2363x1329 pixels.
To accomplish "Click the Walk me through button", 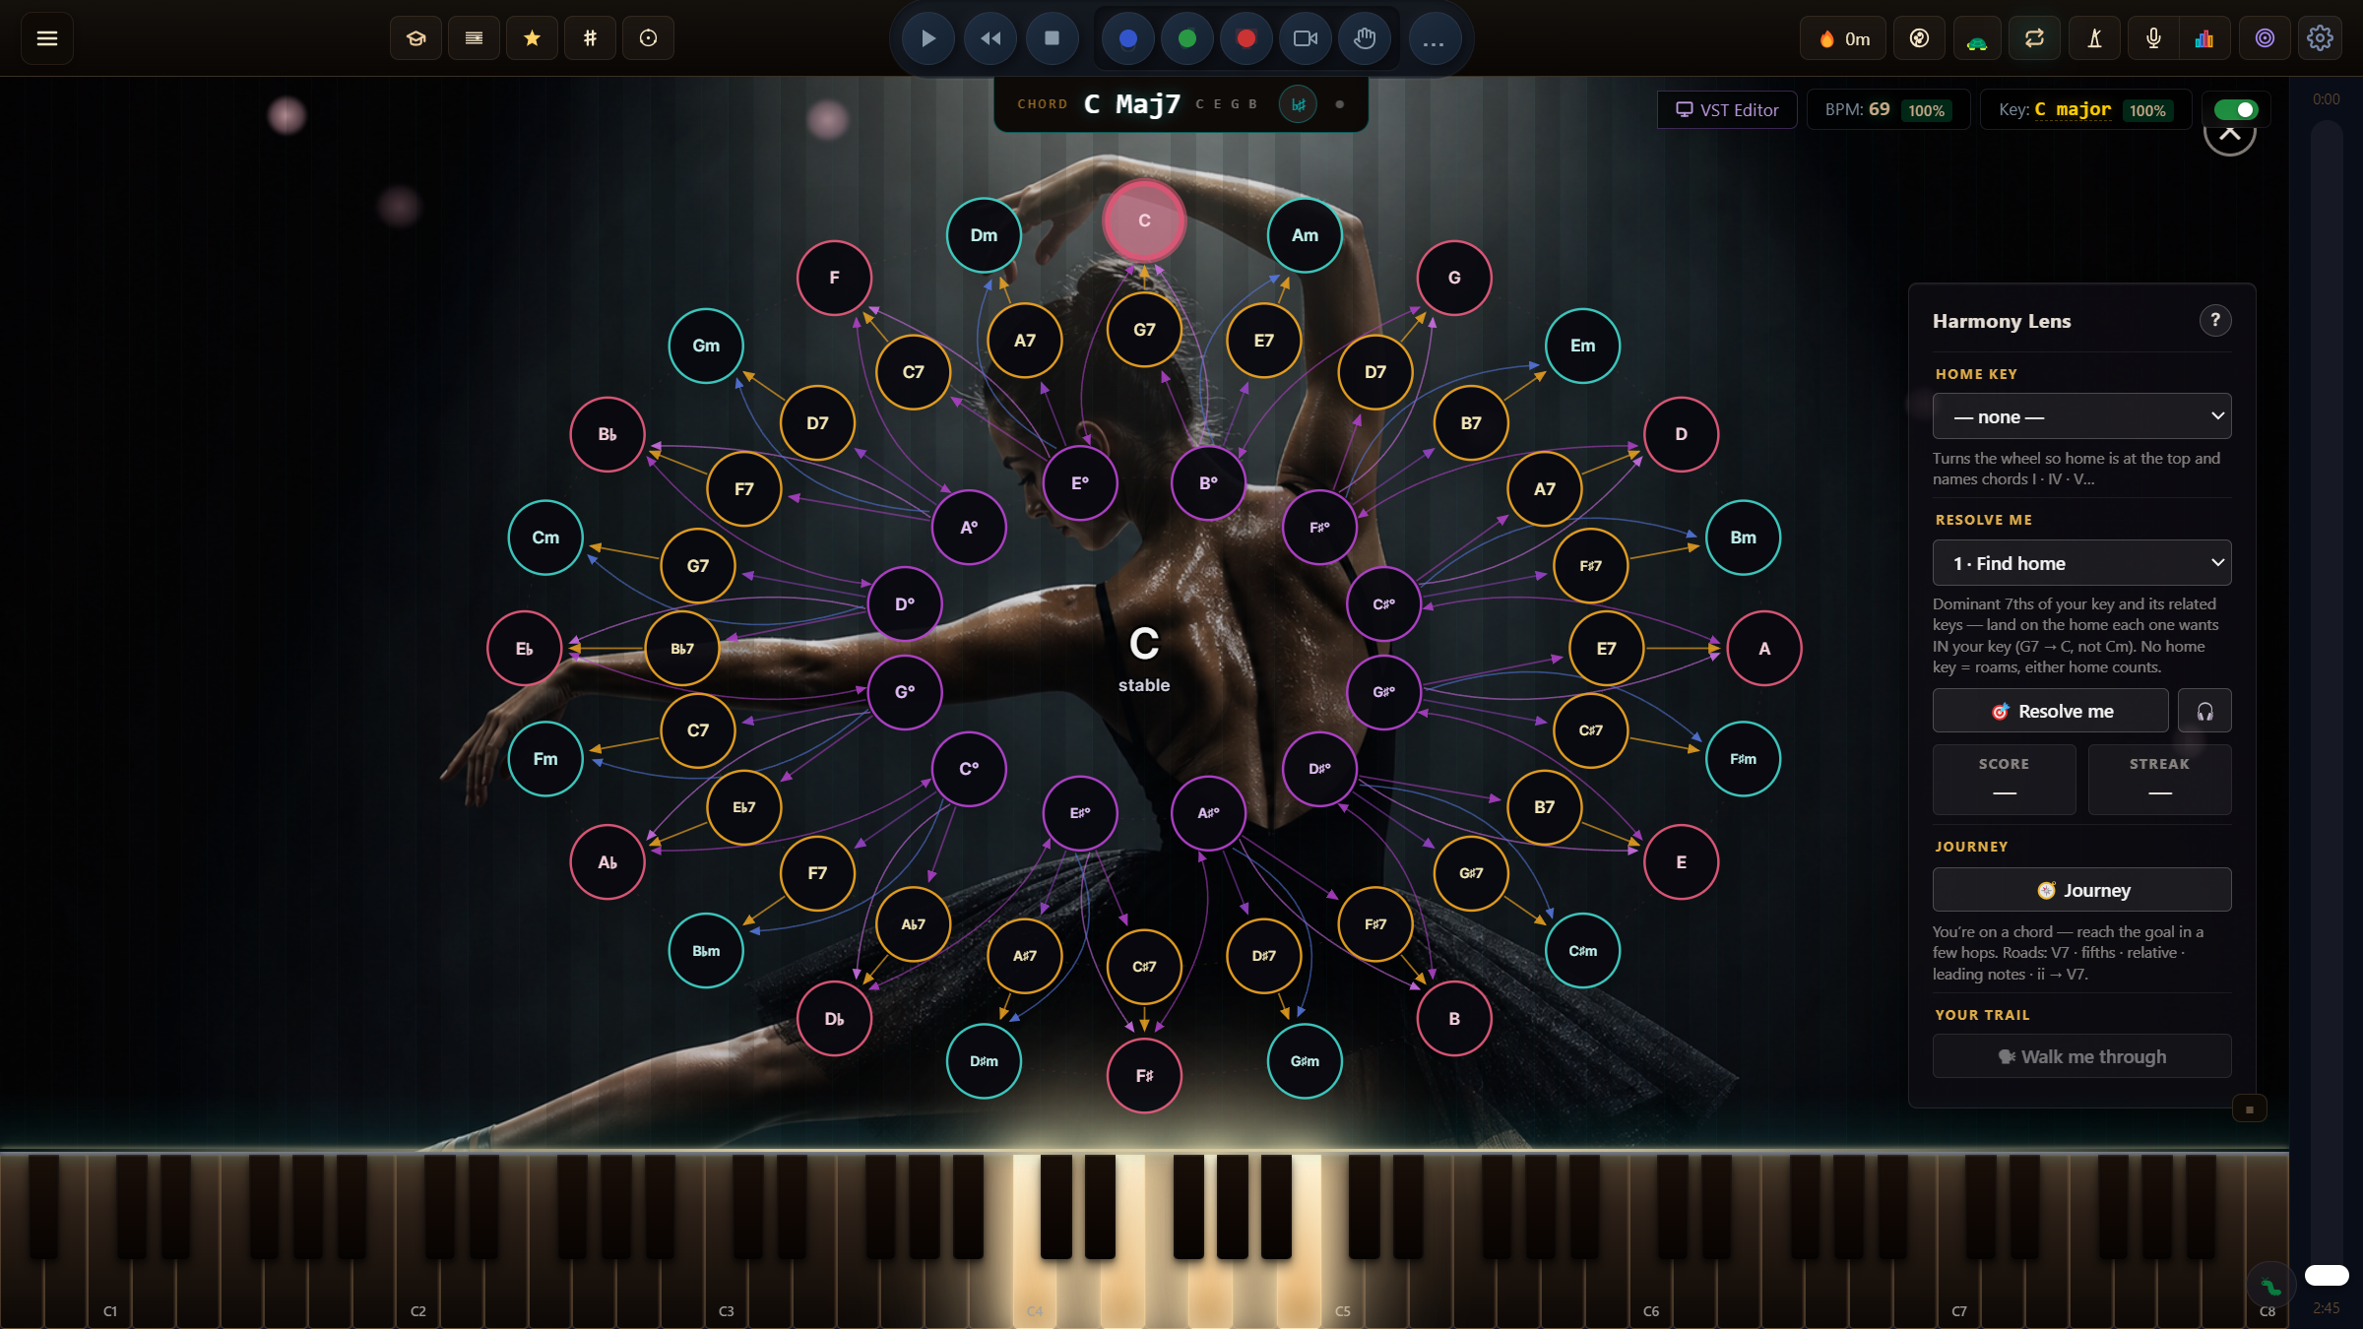I will click(2081, 1056).
